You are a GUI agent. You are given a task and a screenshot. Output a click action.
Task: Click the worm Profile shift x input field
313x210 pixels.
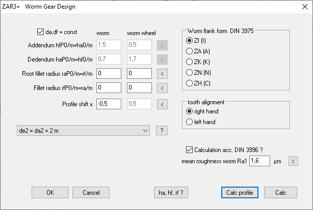107,104
